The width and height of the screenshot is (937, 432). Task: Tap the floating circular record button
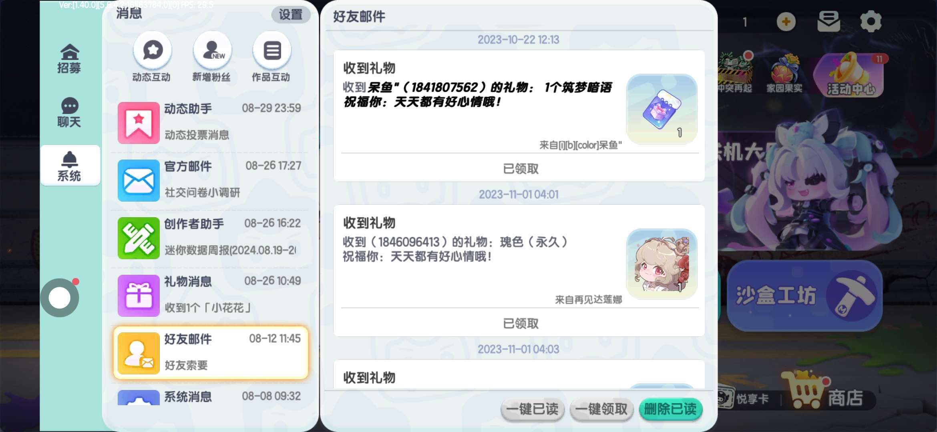click(60, 298)
